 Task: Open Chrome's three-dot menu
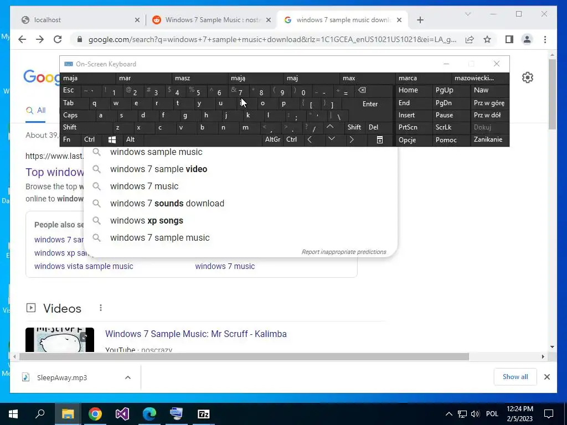pyautogui.click(x=545, y=39)
